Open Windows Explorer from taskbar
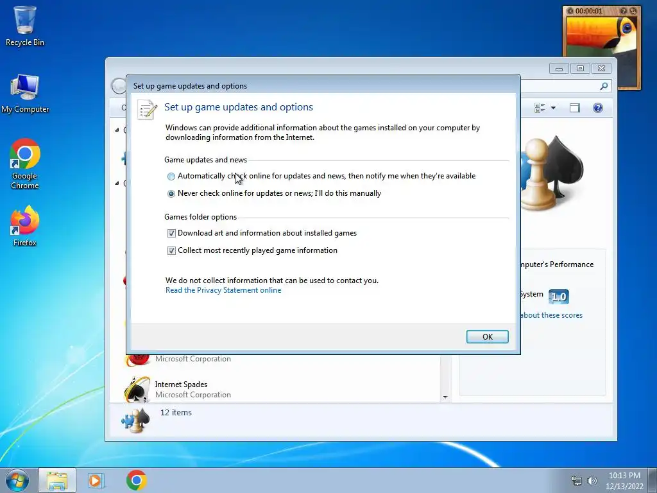657x493 pixels. pyautogui.click(x=57, y=480)
